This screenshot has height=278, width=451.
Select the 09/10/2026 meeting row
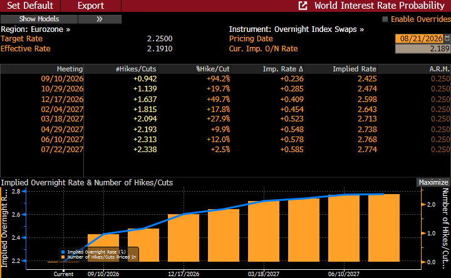(225, 79)
